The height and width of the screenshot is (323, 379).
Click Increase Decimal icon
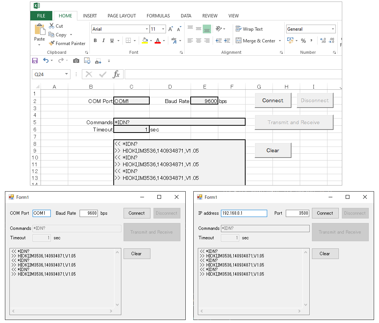tap(323, 41)
